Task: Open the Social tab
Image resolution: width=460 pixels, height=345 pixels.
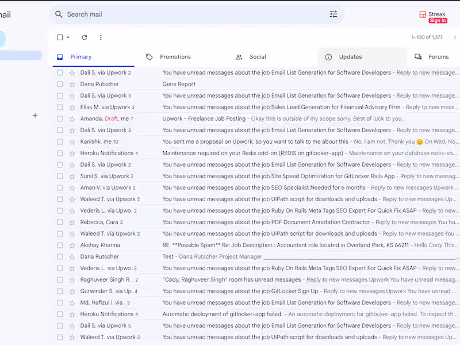Action: (x=257, y=57)
